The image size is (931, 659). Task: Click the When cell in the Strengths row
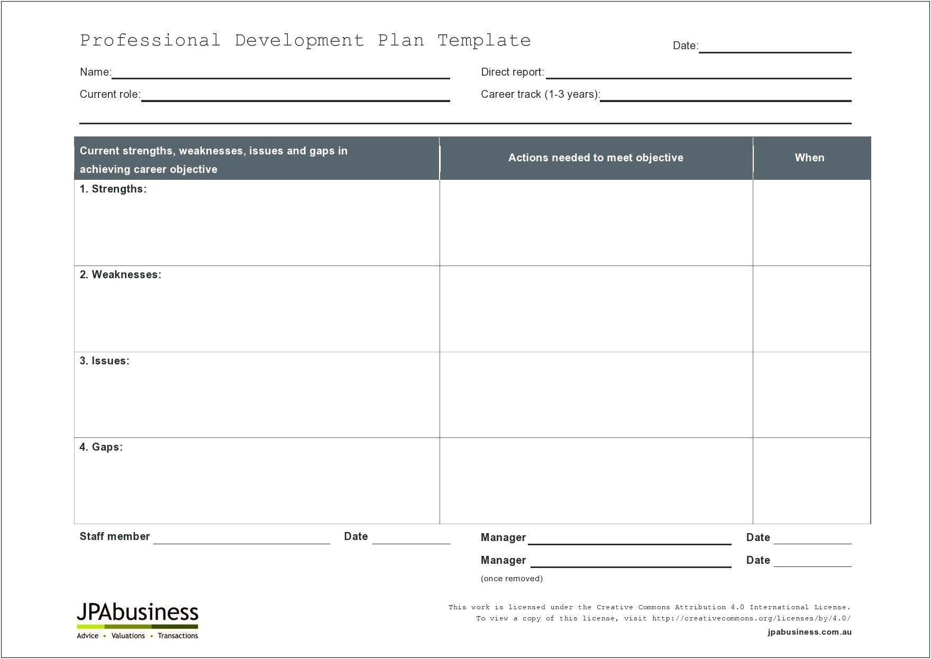(x=811, y=223)
